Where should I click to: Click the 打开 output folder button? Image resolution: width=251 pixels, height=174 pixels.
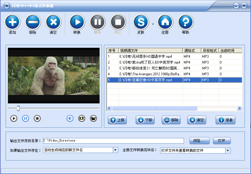click(222, 141)
